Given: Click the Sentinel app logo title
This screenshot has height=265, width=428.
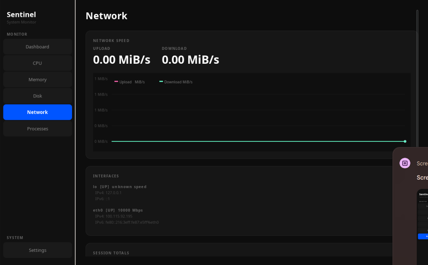Looking at the screenshot, I should click(21, 14).
